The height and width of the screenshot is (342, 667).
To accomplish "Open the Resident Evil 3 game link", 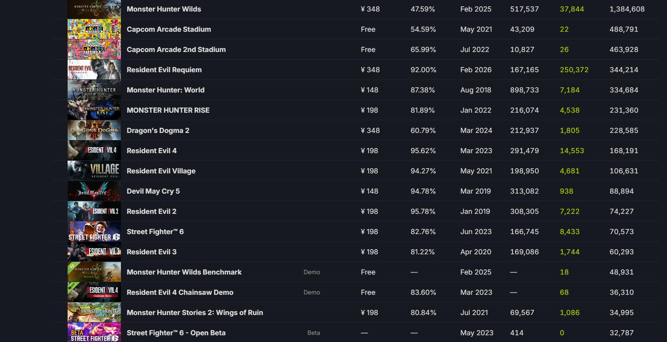I will (x=152, y=252).
